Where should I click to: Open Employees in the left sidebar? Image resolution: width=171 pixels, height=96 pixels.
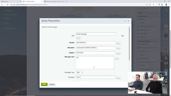(8, 11)
